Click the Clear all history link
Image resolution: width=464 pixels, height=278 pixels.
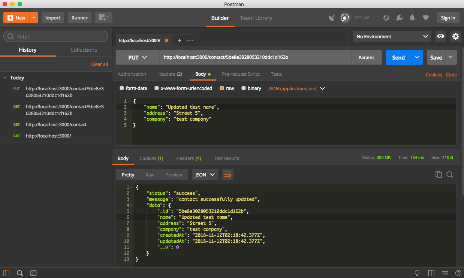pos(99,64)
